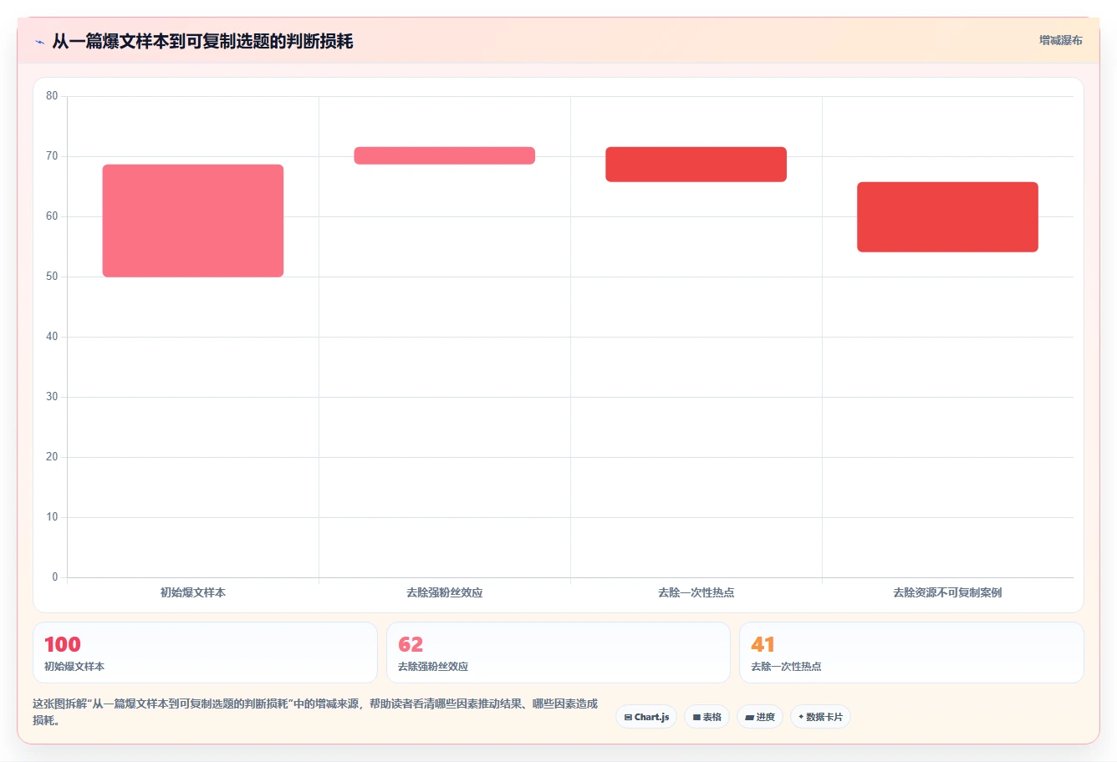Screen dimensions: 1117x762
Task: Select the 去除资源不可复制案例 red bar
Action: click(x=947, y=217)
